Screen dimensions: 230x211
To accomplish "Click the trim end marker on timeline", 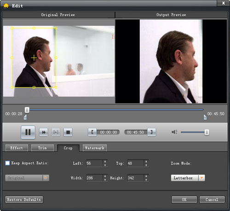I will (205, 117).
